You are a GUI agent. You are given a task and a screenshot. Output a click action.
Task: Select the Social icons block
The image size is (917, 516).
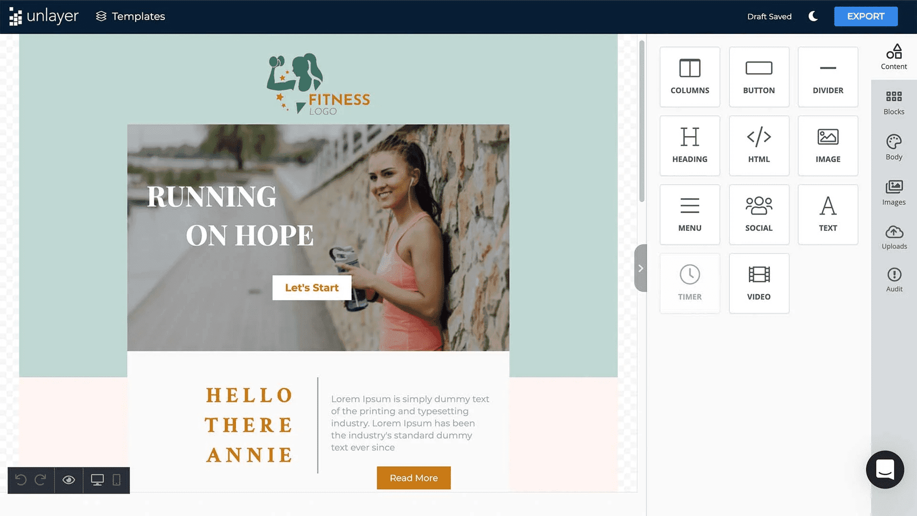point(759,214)
